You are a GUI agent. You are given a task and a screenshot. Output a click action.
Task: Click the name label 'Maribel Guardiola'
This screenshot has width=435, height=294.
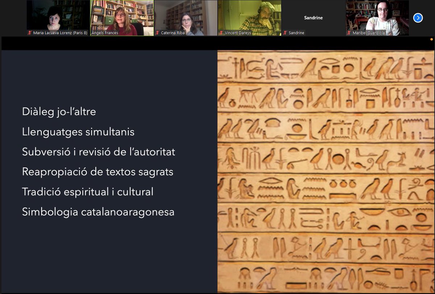(369, 33)
